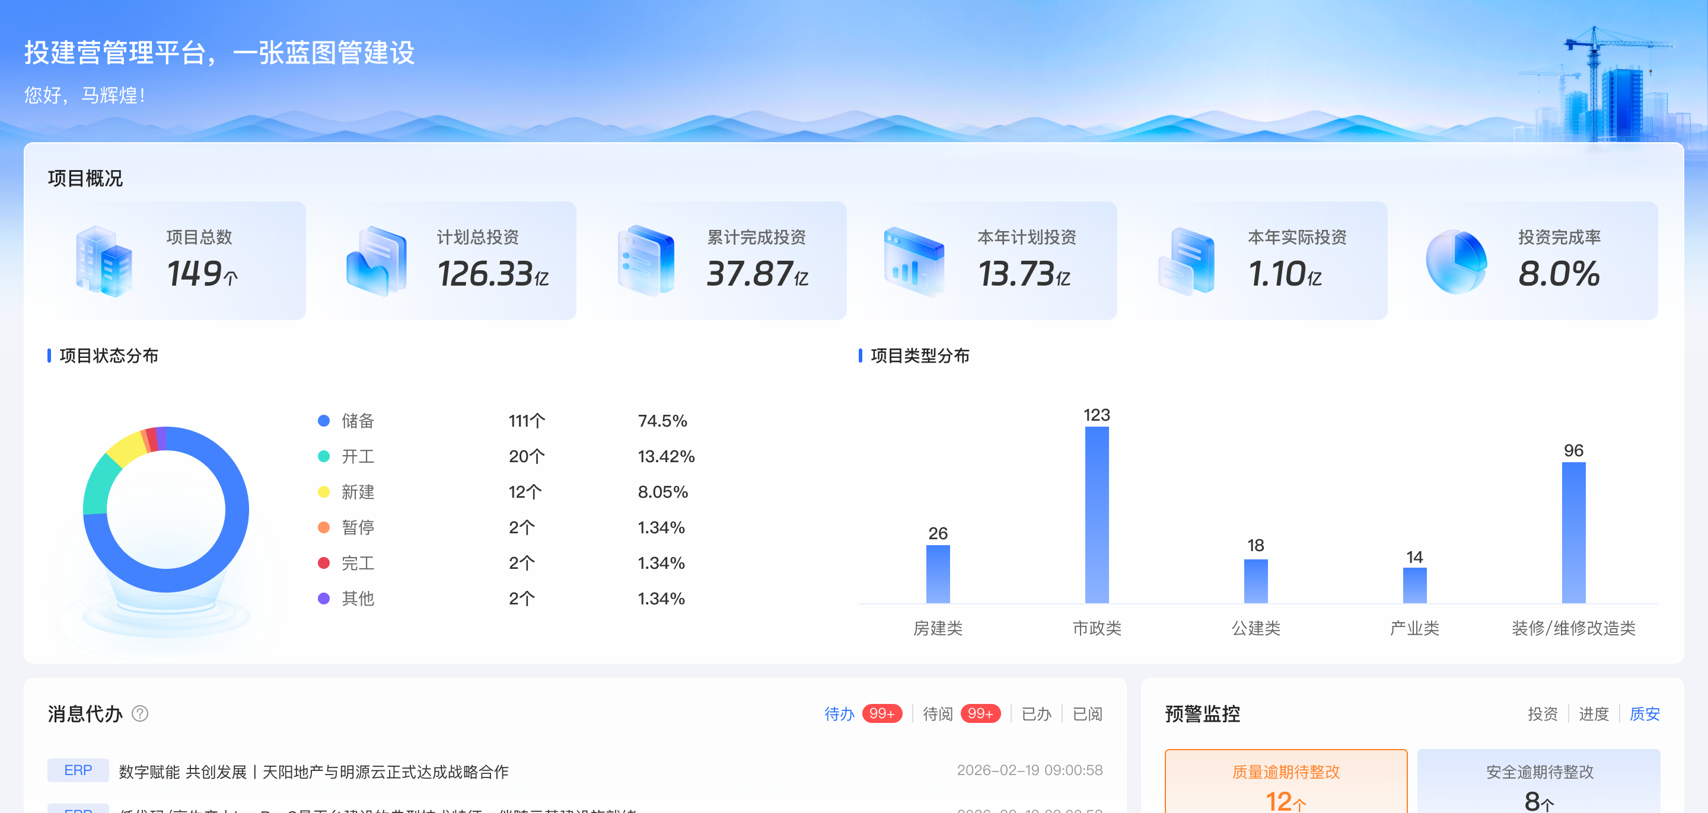Screen dimensions: 1708x813
Task: Open the 质量逾期待整改 card
Action: pyautogui.click(x=1286, y=781)
